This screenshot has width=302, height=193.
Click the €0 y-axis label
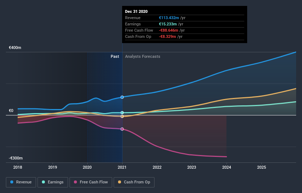pos(11,110)
